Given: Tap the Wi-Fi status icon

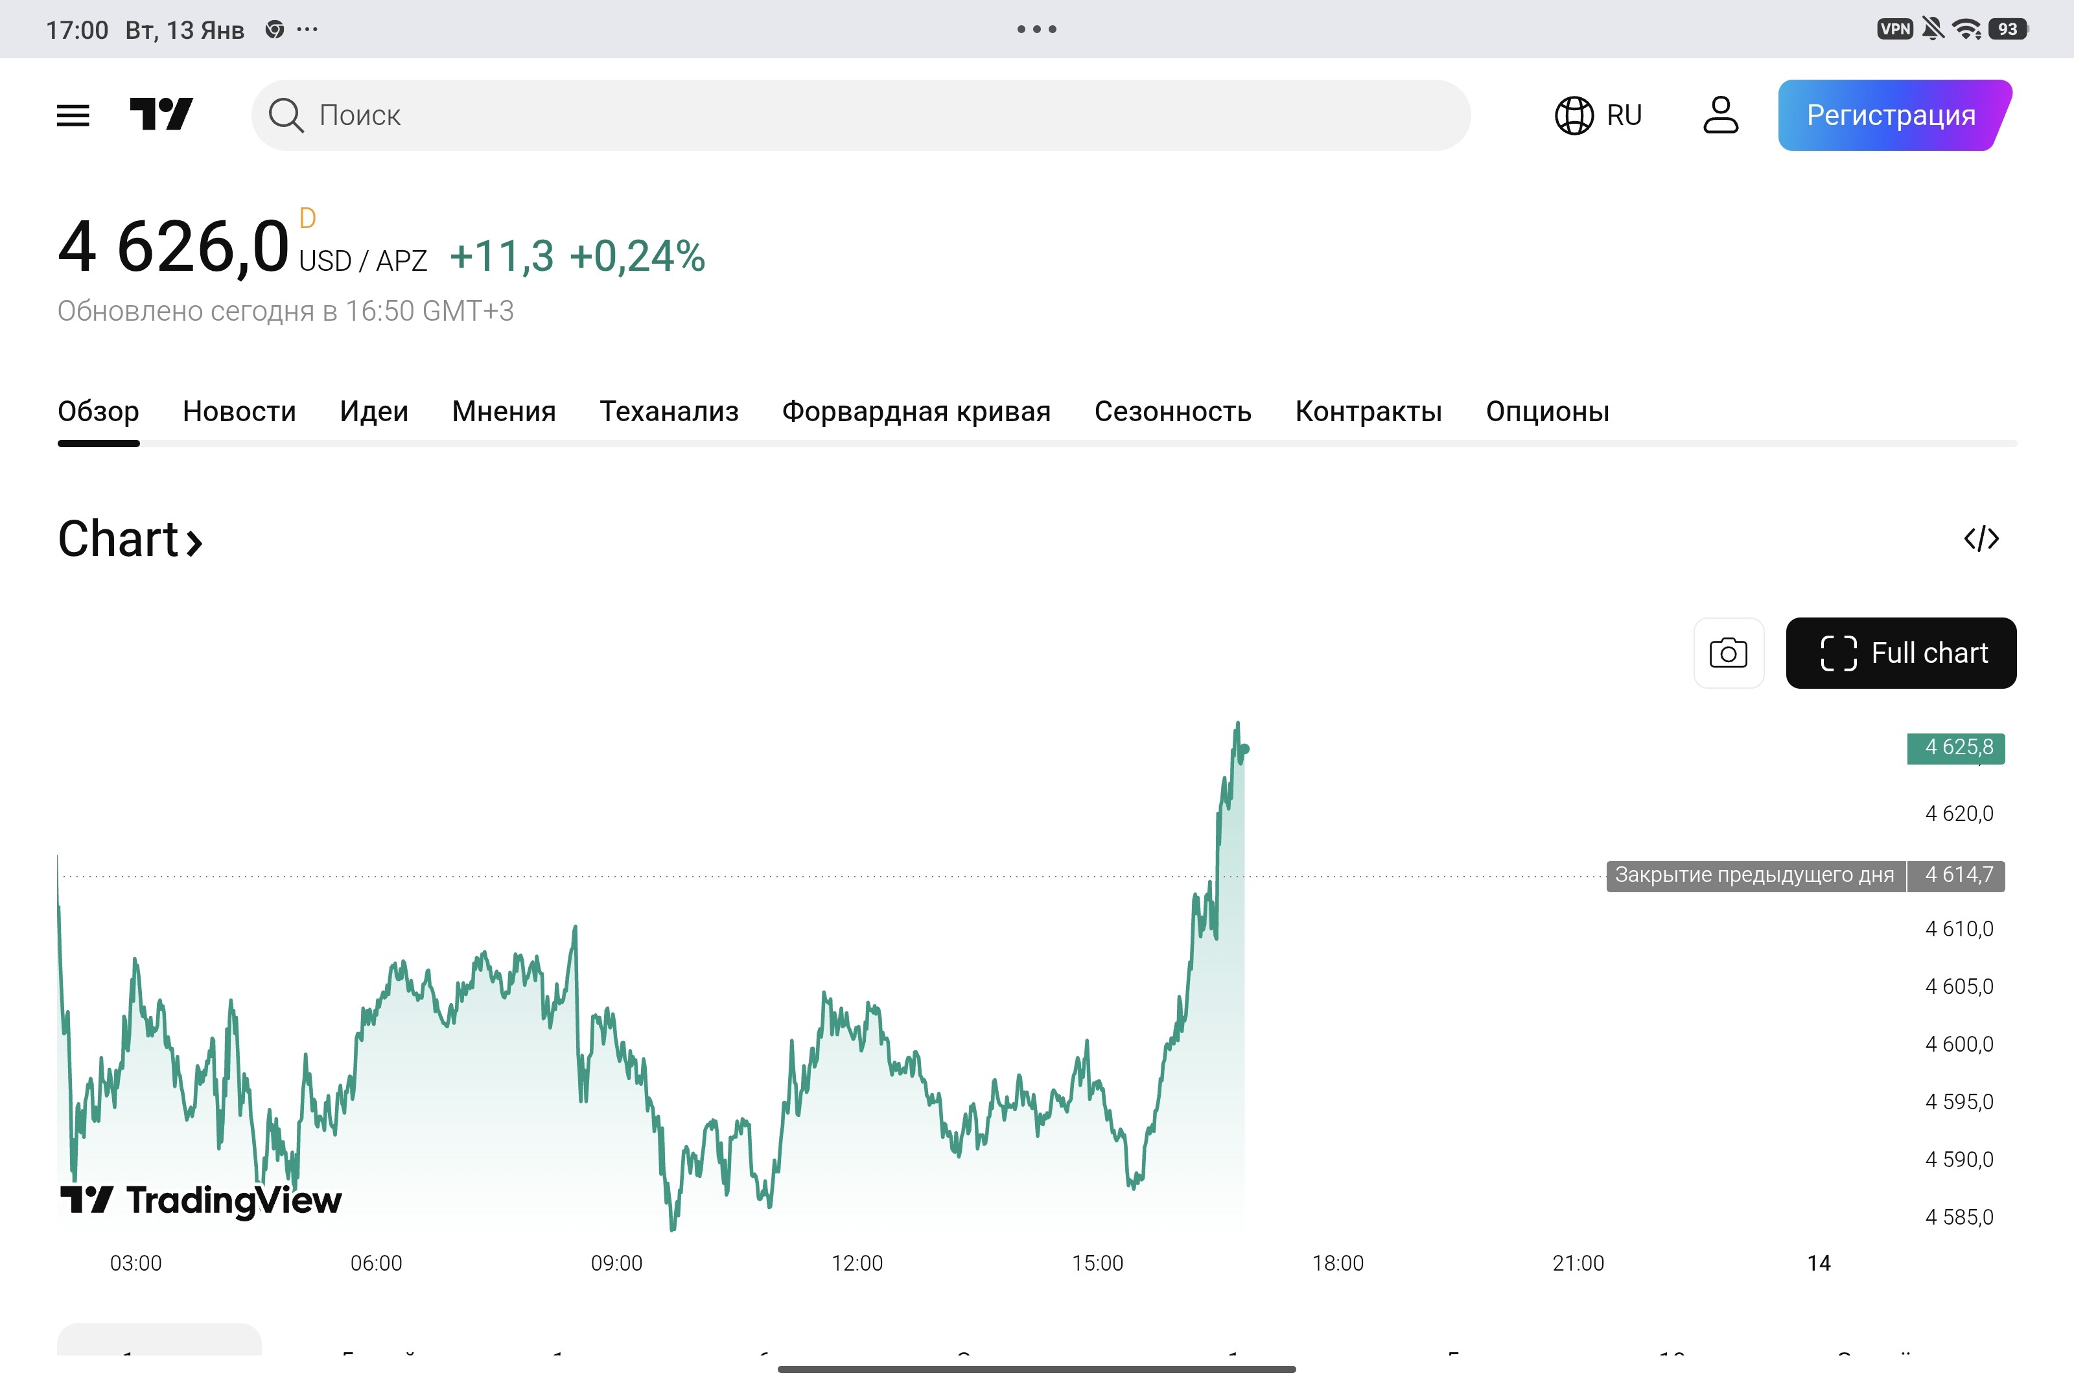Looking at the screenshot, I should [x=1965, y=29].
